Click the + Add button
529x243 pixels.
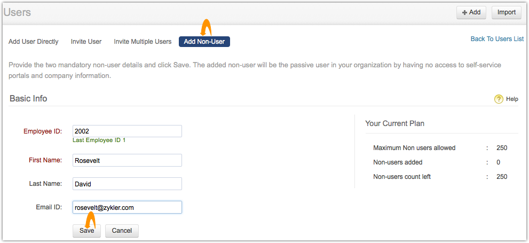coord(471,12)
